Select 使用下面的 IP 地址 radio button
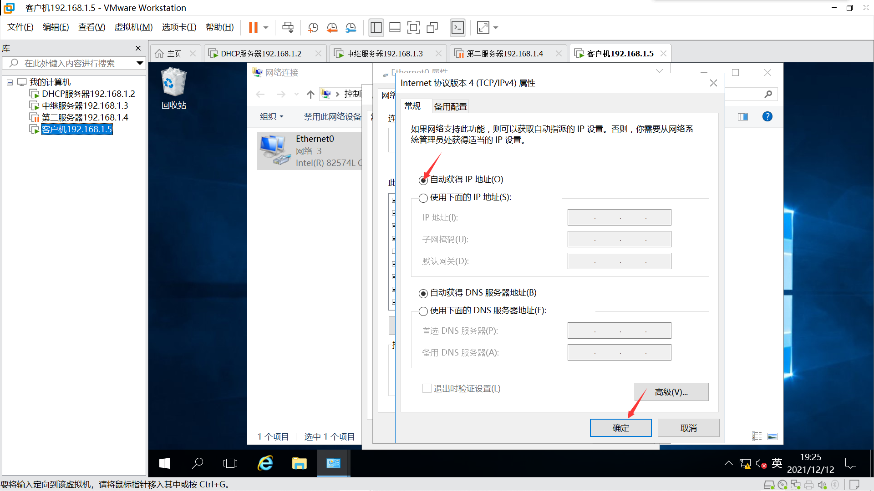Viewport: 874px width, 491px height. [x=423, y=198]
